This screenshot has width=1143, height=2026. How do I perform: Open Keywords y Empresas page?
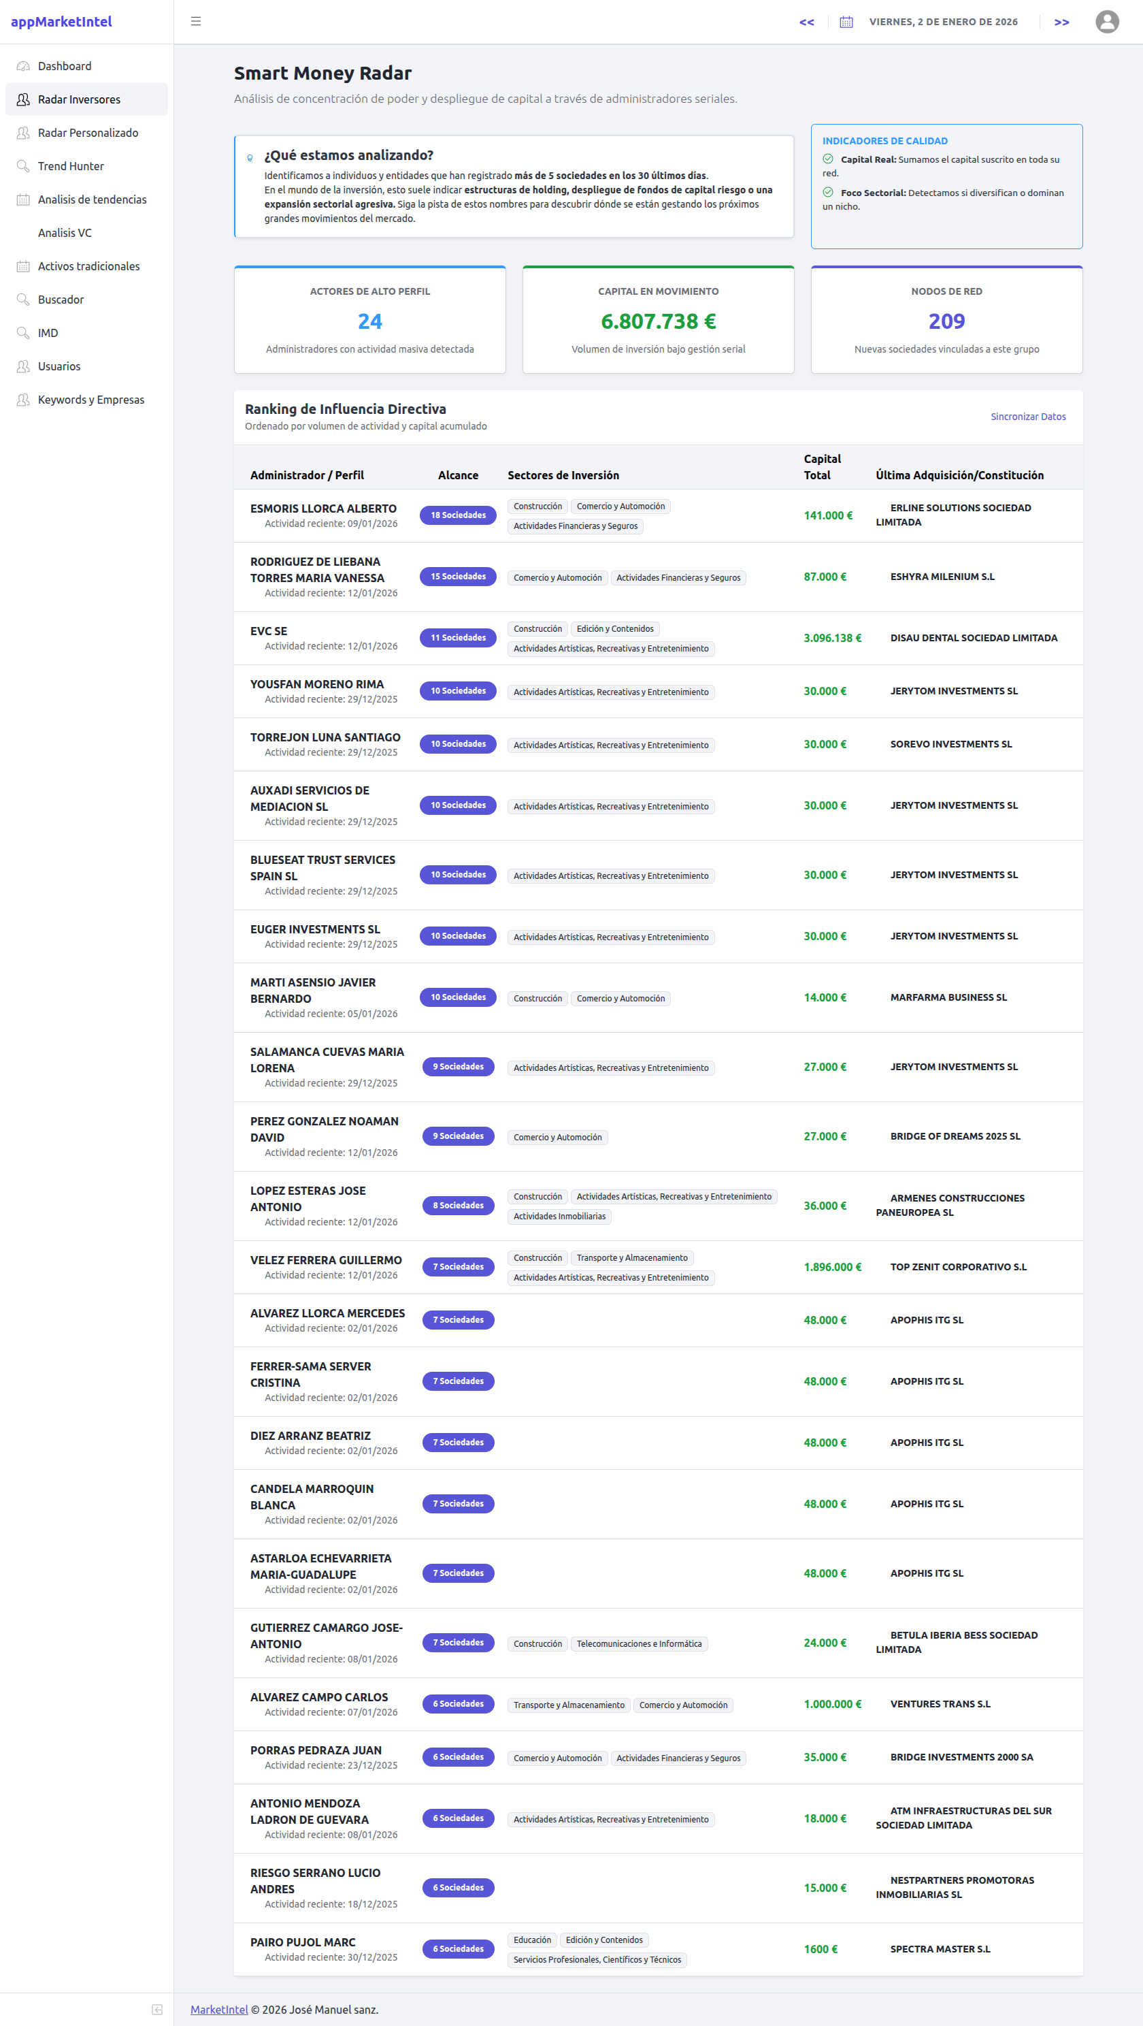(86, 400)
